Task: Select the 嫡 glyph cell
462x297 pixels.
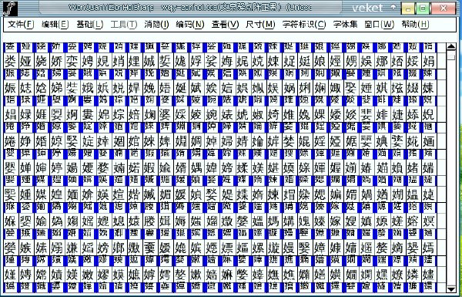Action: 397,248
